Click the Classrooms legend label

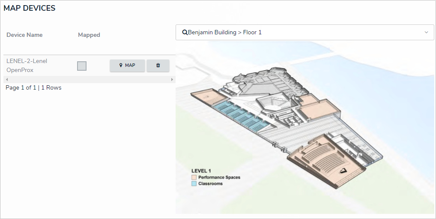(210, 184)
